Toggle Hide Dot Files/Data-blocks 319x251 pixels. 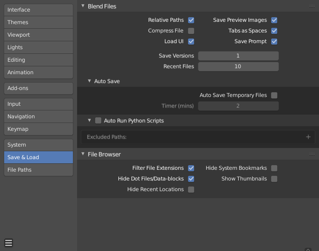[191, 179]
